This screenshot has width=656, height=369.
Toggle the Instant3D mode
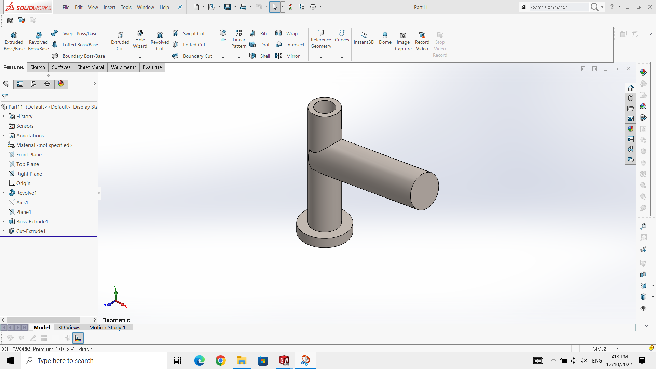364,38
